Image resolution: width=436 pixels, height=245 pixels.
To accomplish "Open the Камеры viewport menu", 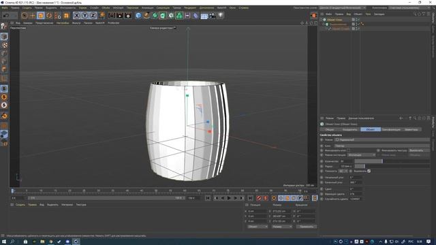I will (x=28, y=23).
